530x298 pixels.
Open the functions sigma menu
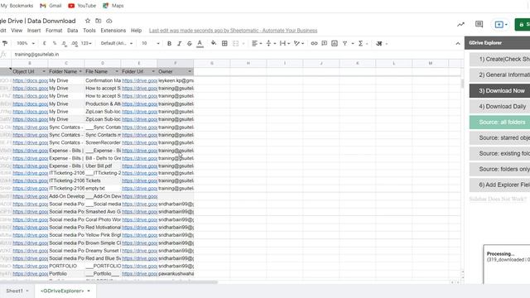click(x=361, y=43)
